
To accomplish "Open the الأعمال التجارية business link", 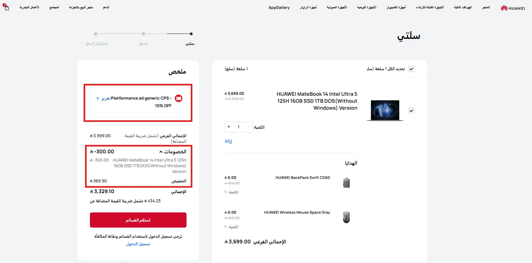I will (x=29, y=7).
